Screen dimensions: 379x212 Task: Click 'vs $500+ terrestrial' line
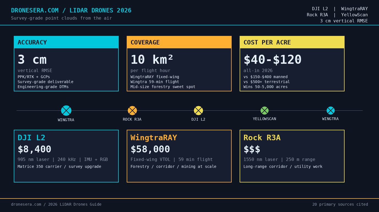coord(267,82)
